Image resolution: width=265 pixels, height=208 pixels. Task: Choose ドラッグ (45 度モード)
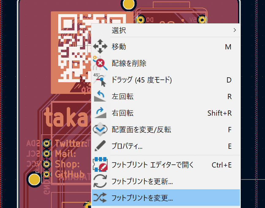166,80
